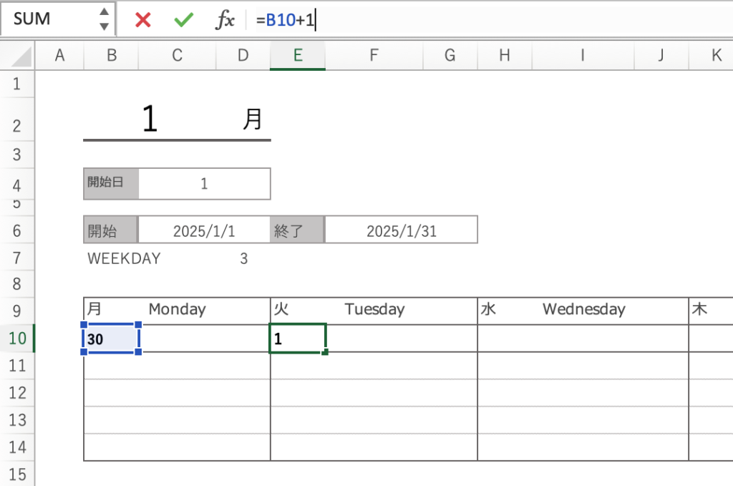Select column E header
This screenshot has width=733, height=486.
click(297, 56)
